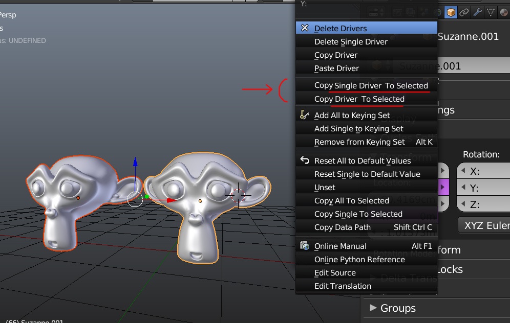Click the key icon beside Add All to Keying Set

(305, 115)
